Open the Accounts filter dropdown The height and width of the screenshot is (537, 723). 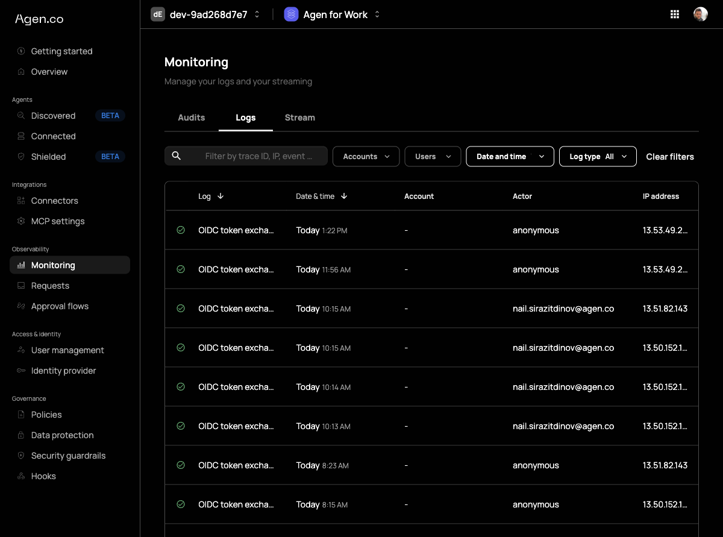pyautogui.click(x=366, y=156)
